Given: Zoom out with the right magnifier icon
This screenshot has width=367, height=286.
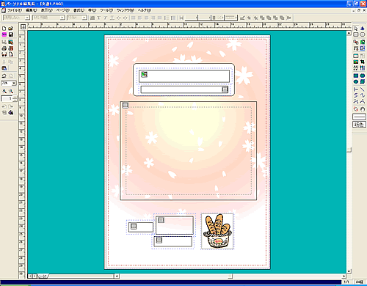Looking at the screenshot, I should (x=10, y=91).
